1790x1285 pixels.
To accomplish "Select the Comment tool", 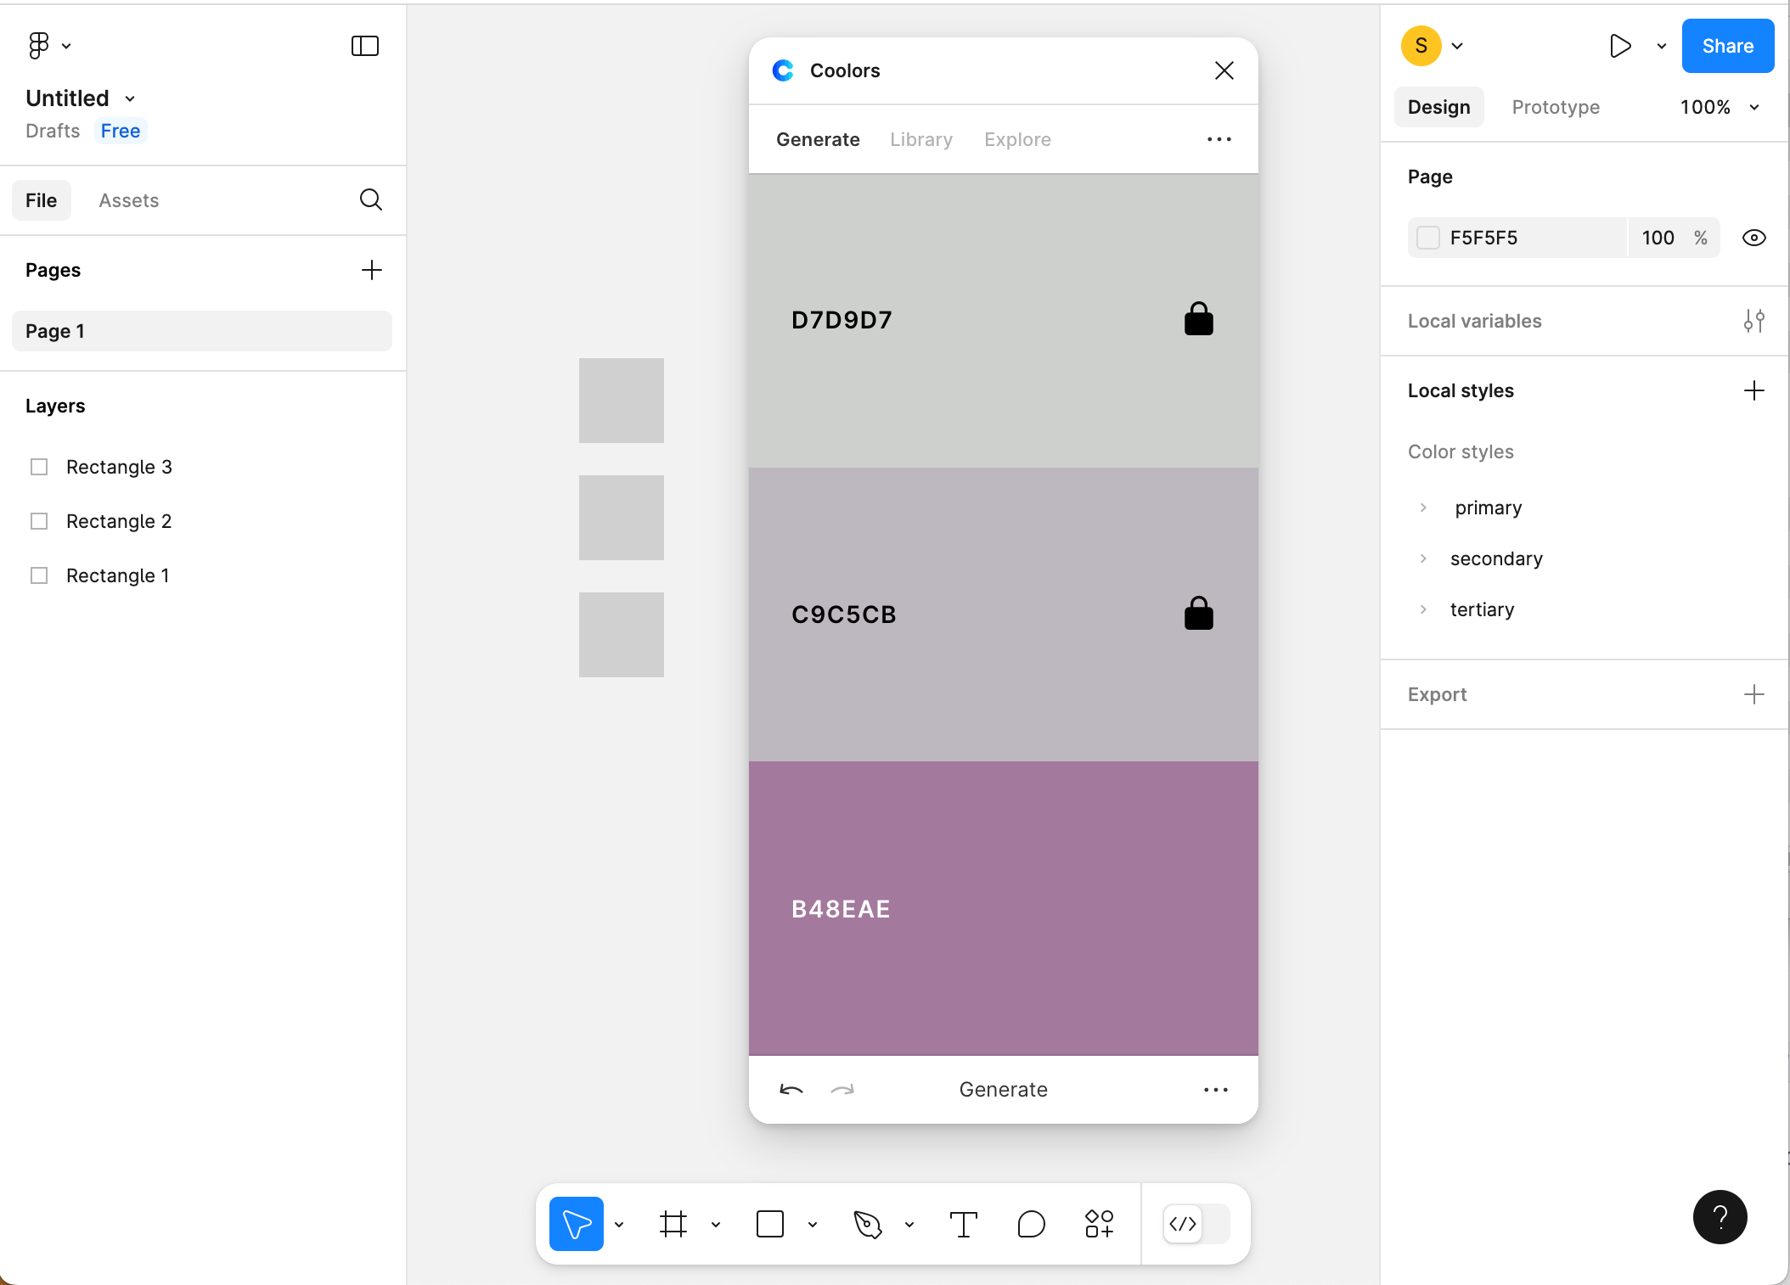I will pyautogui.click(x=1031, y=1224).
